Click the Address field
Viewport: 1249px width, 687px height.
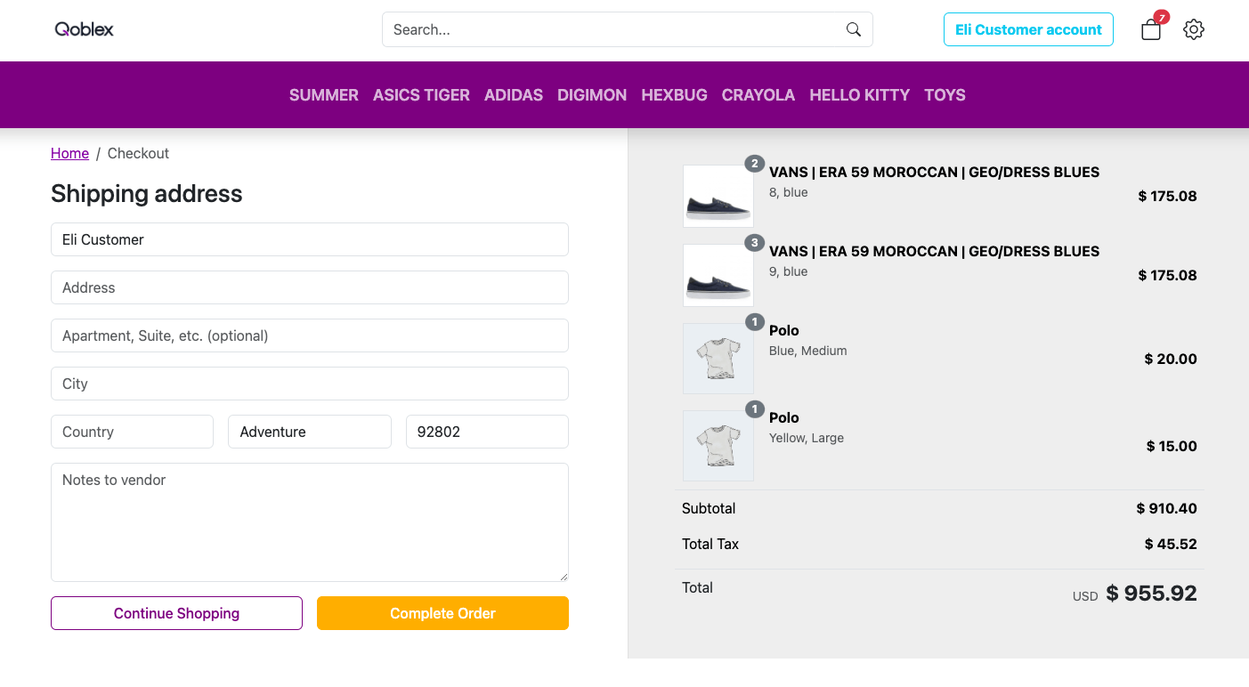(x=310, y=287)
